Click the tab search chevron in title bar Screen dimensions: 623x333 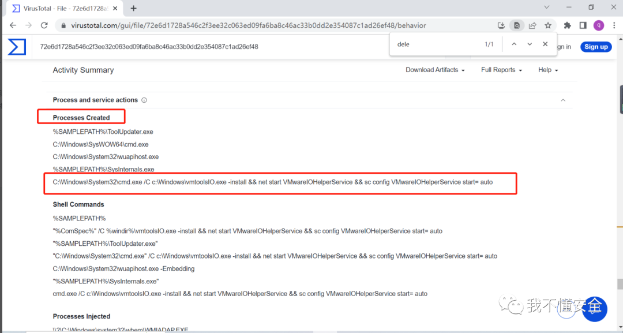(x=547, y=7)
